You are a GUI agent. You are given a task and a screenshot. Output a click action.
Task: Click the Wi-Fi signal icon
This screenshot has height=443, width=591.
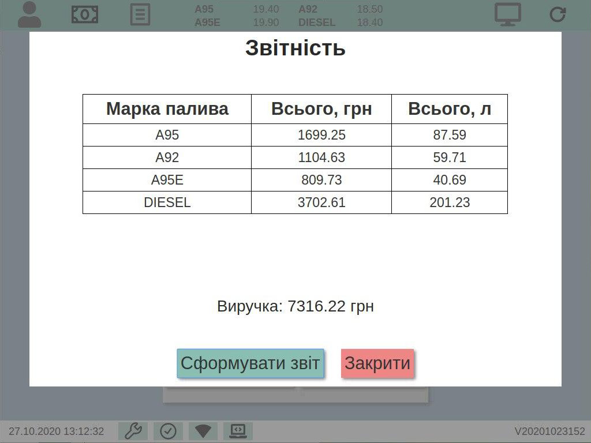[203, 431]
